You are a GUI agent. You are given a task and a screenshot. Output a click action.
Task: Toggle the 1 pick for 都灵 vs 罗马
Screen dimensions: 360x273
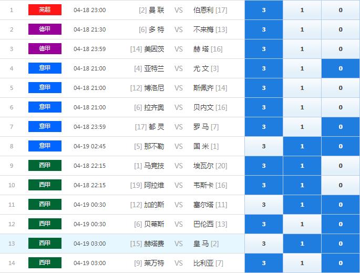pos(302,127)
